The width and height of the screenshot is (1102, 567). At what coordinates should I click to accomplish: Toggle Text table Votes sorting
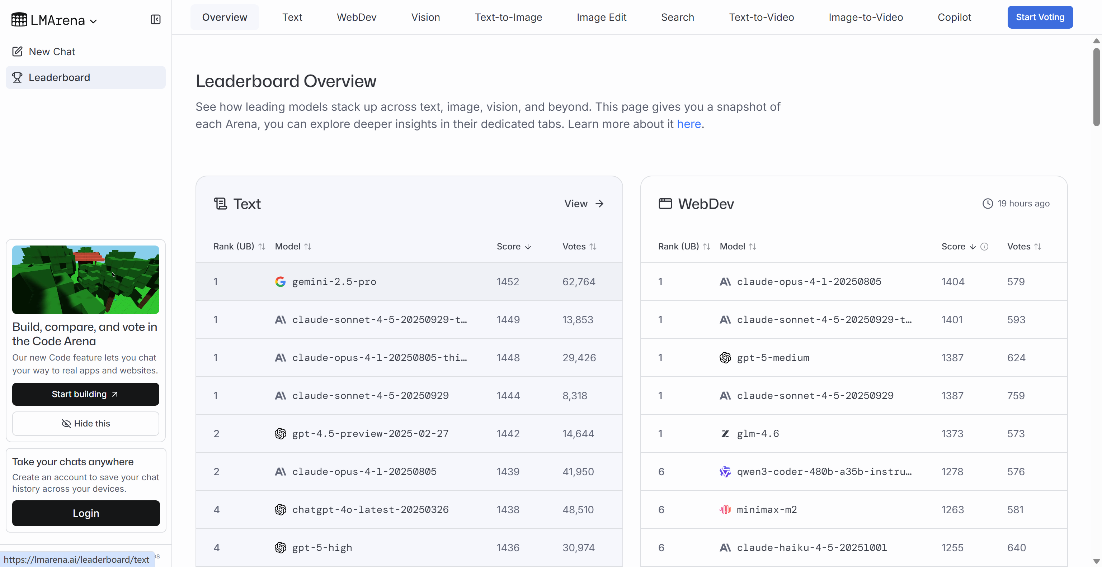[593, 247]
